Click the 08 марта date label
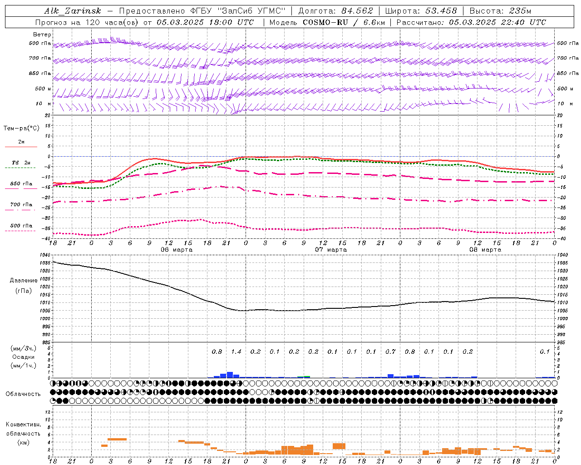 coord(485,250)
